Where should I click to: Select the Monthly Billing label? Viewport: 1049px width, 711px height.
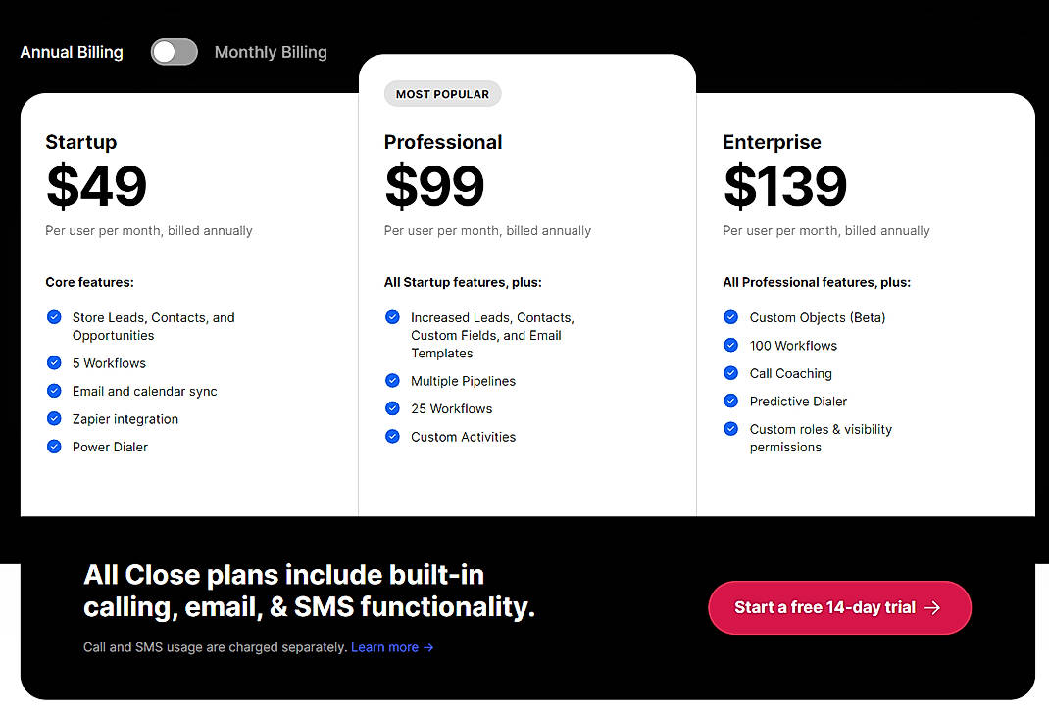271,52
